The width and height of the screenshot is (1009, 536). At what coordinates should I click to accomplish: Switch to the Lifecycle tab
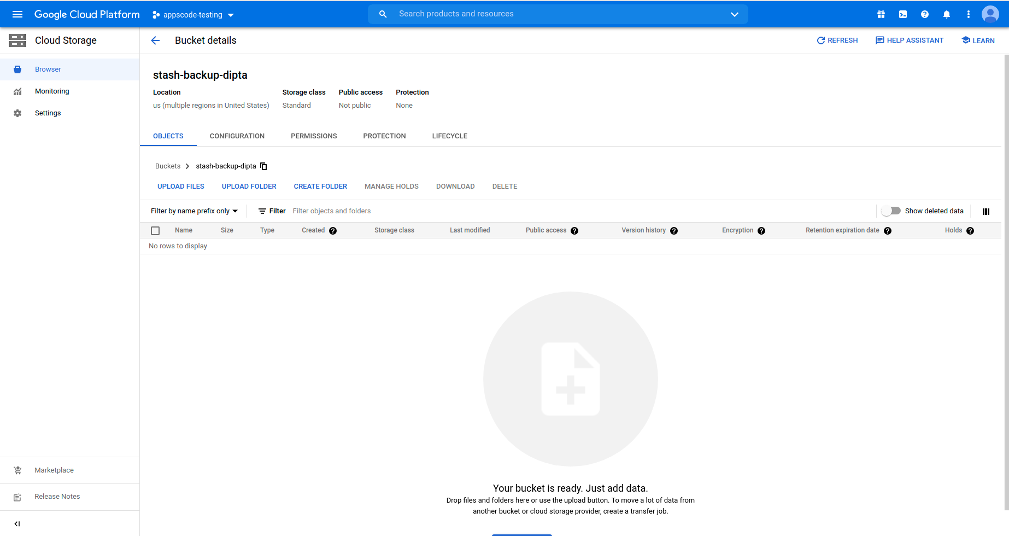pos(449,136)
